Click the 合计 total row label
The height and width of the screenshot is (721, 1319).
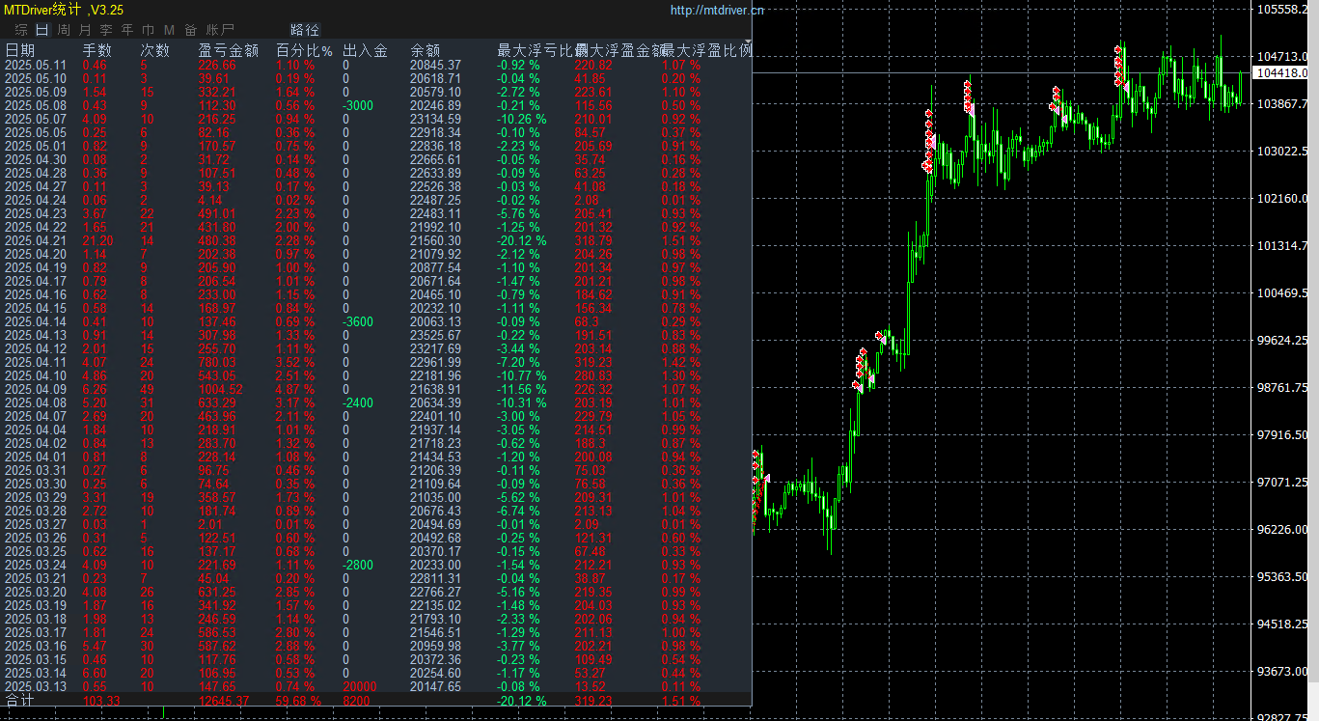point(19,700)
